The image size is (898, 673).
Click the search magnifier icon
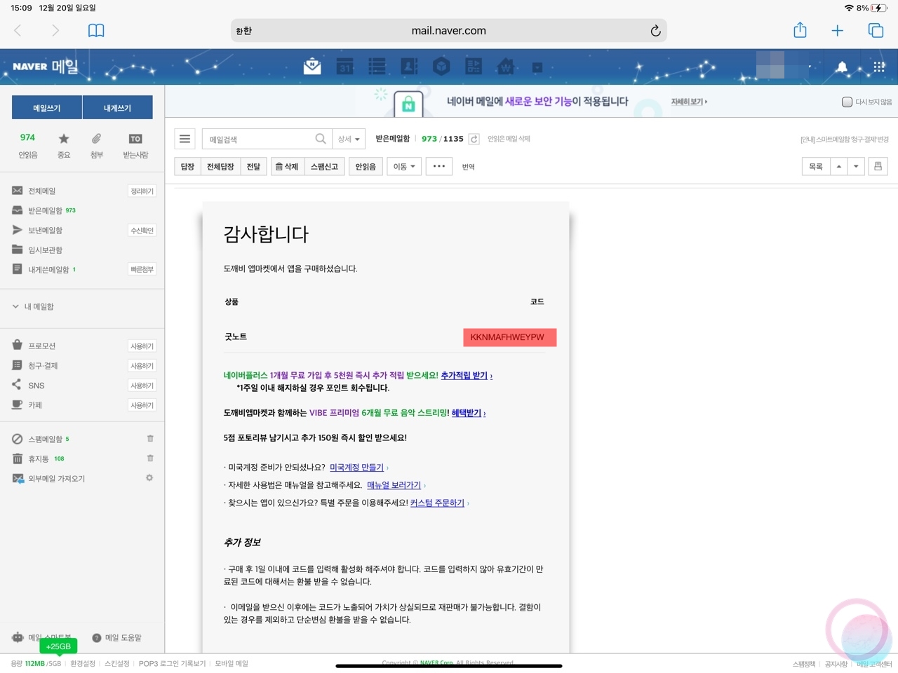pos(321,139)
